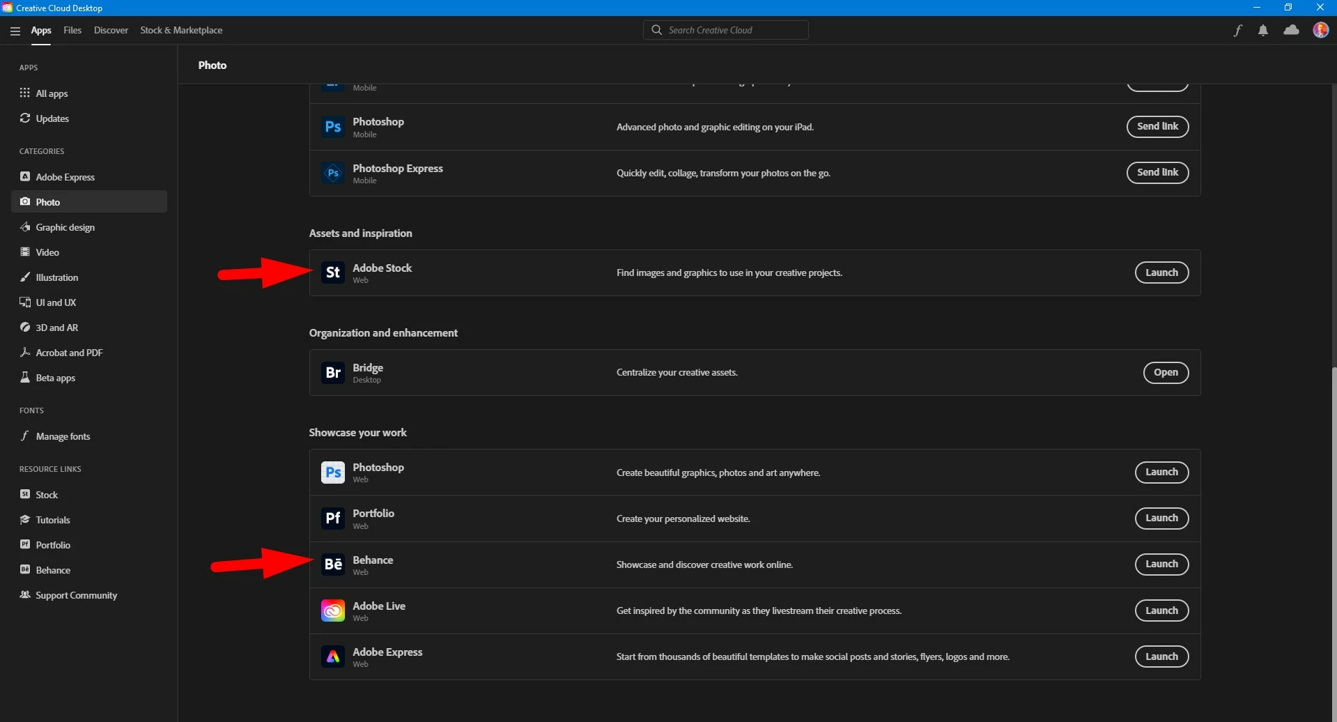Open Bridge desktop app
Viewport: 1337px width, 722px height.
1166,372
